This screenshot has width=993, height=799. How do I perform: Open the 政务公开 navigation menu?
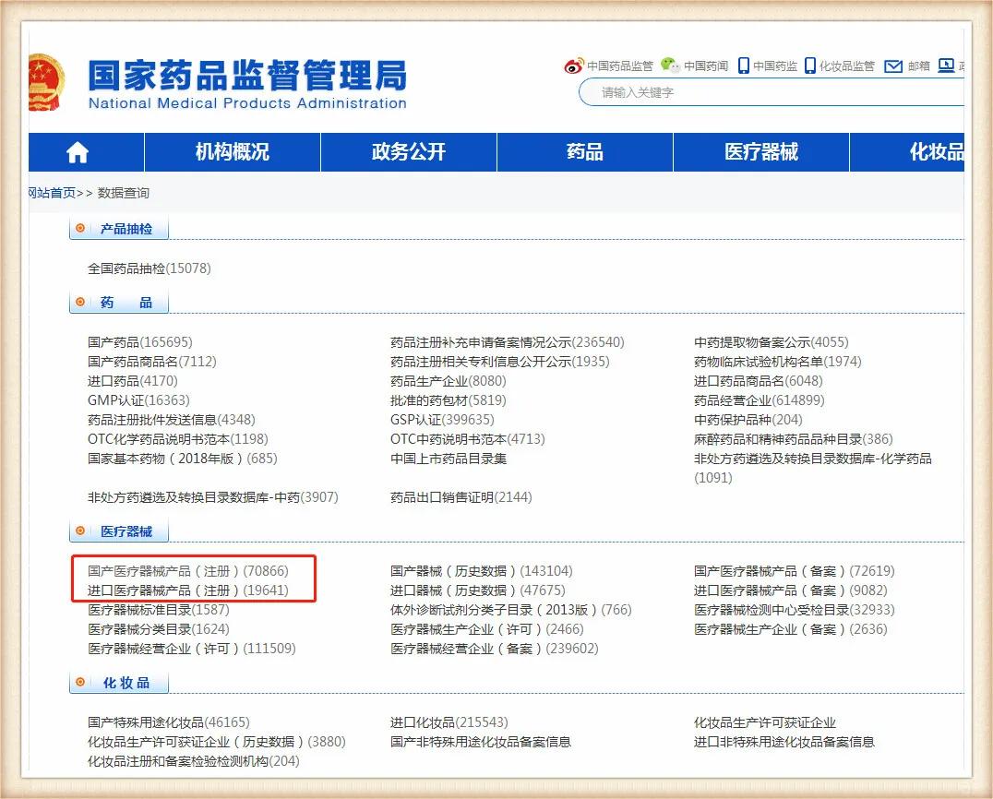[408, 152]
